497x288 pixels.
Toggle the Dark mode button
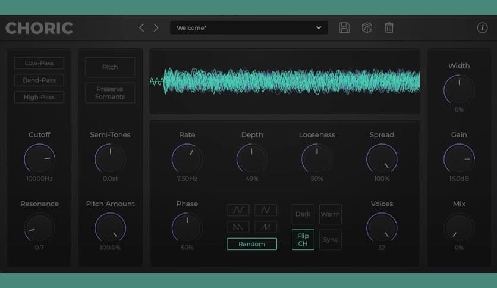(303, 214)
